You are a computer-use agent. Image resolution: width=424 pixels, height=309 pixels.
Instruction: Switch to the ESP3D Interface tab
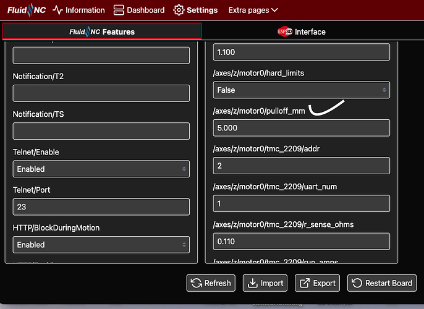(x=301, y=32)
